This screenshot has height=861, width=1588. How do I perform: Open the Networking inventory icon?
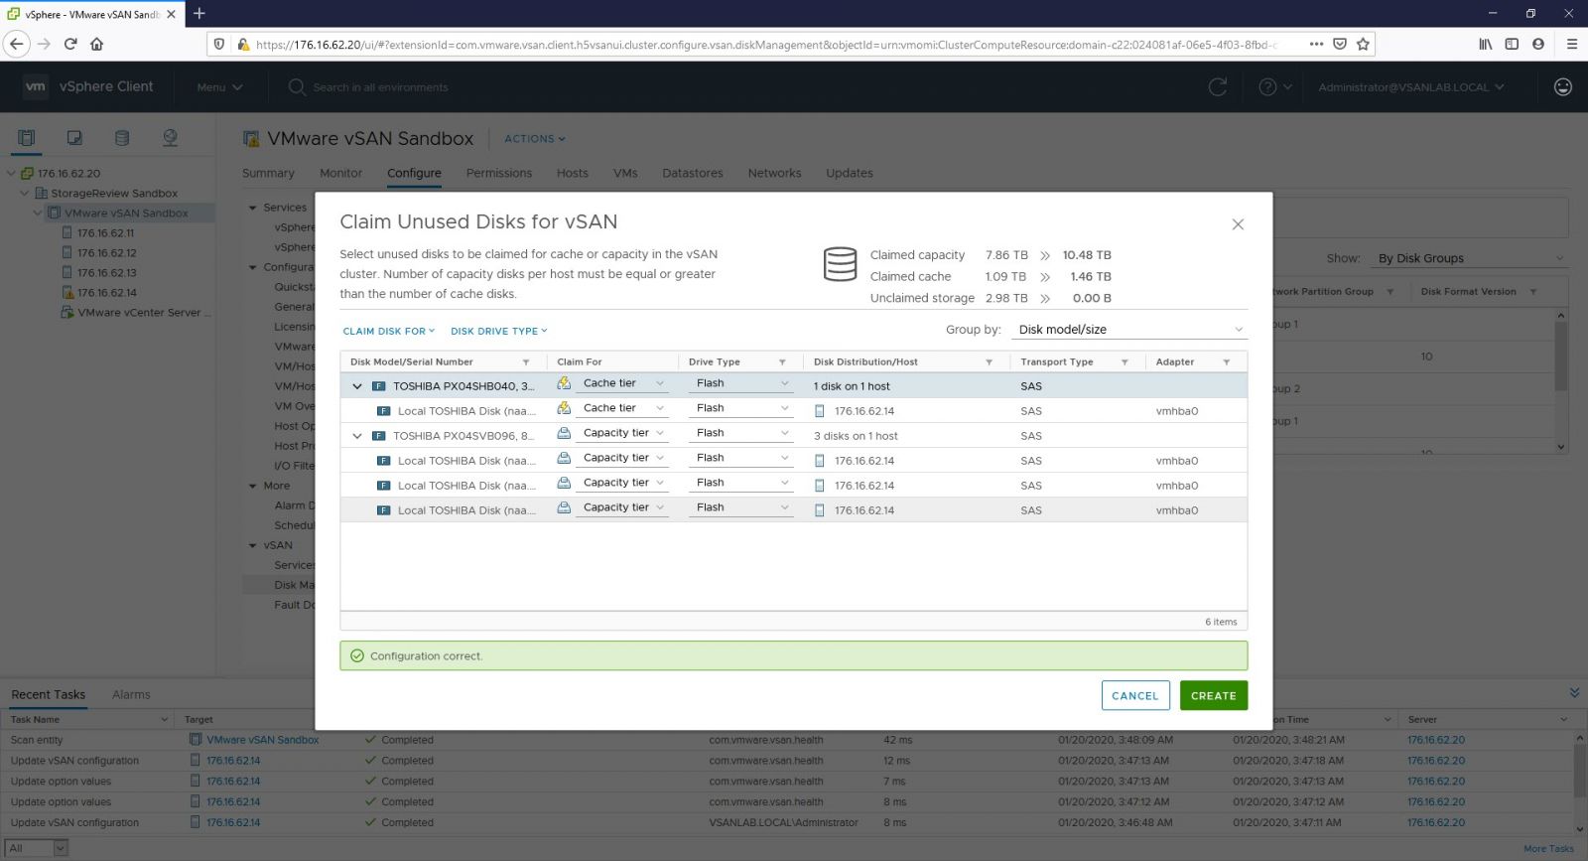pos(170,138)
